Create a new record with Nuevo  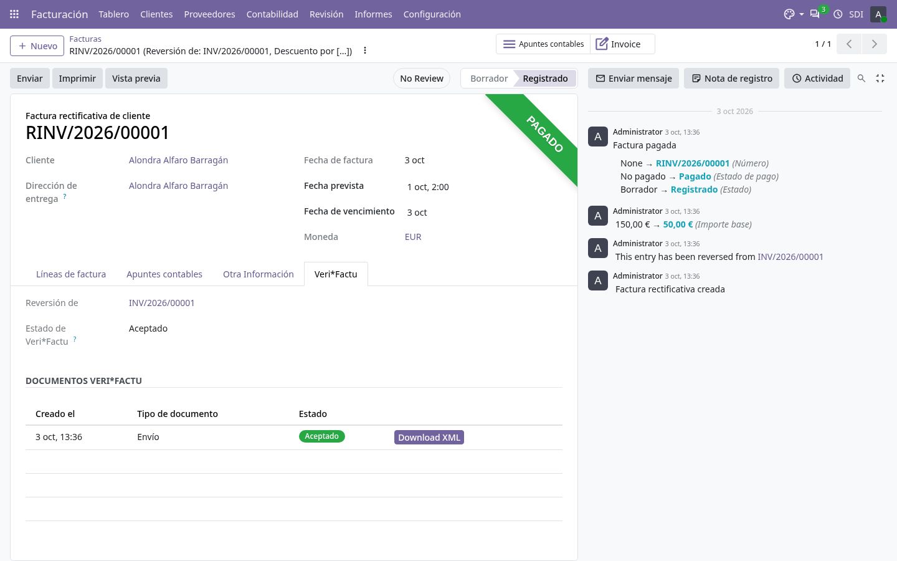(x=37, y=46)
